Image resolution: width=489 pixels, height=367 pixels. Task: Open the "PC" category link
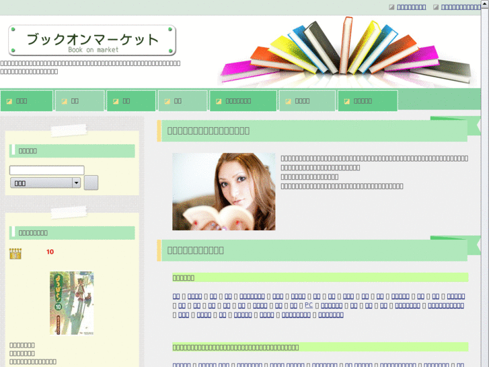point(309,305)
